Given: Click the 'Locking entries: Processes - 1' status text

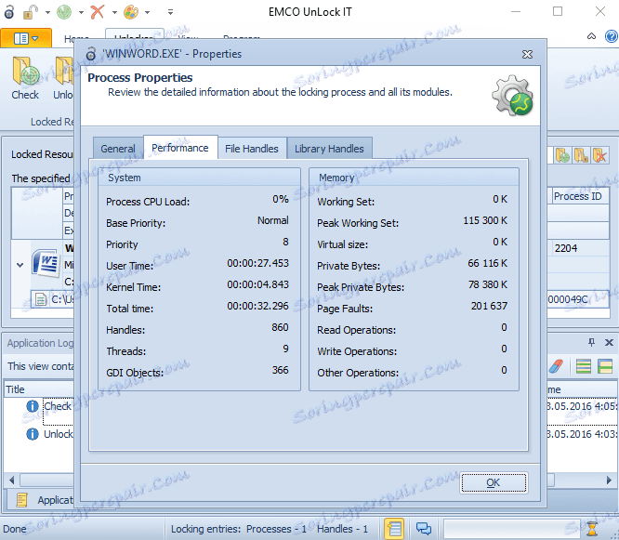Looking at the screenshot, I should (x=239, y=529).
